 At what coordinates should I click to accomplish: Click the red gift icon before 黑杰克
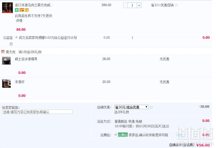tap(3, 52)
